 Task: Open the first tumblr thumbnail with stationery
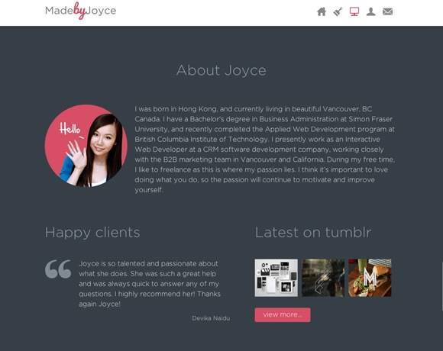276,278
